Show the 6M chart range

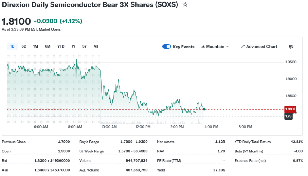pos(48,46)
